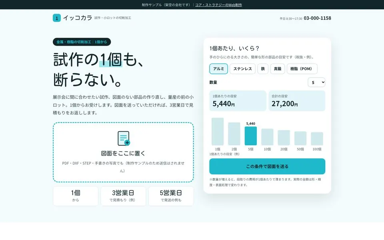Click the 1個あたりの目安（例） chart caption
This screenshot has height=240, width=384.
click(x=224, y=154)
